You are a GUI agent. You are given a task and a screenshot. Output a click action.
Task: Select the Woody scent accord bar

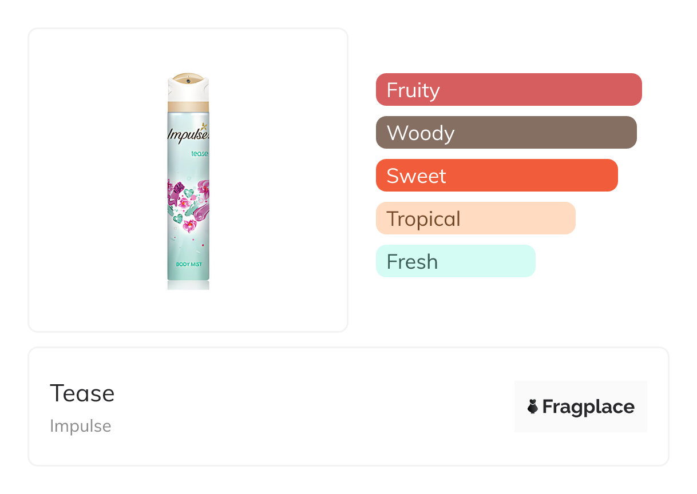(x=506, y=133)
